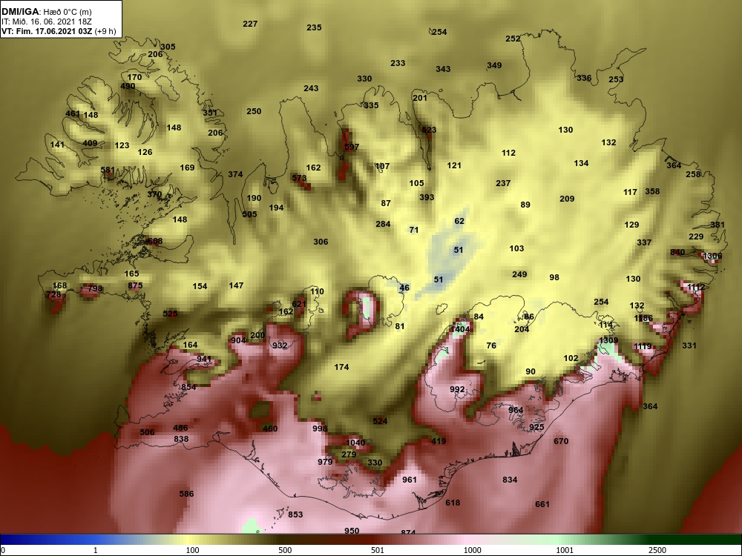Click the map value 174
Viewport: 742px width, 556px height.
click(341, 367)
